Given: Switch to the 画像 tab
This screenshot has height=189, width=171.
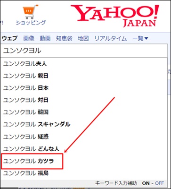Looking at the screenshot, I should (x=29, y=38).
